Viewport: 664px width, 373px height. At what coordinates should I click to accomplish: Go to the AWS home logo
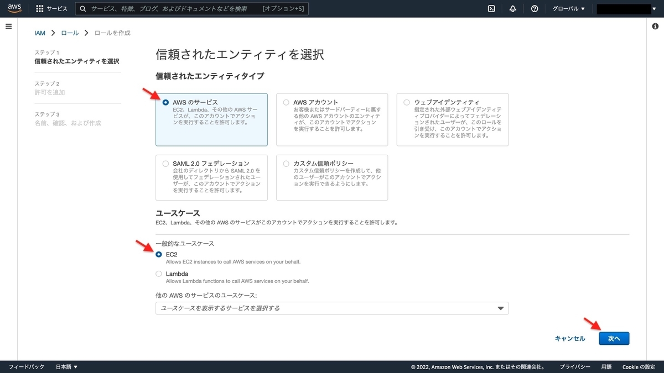click(x=14, y=8)
